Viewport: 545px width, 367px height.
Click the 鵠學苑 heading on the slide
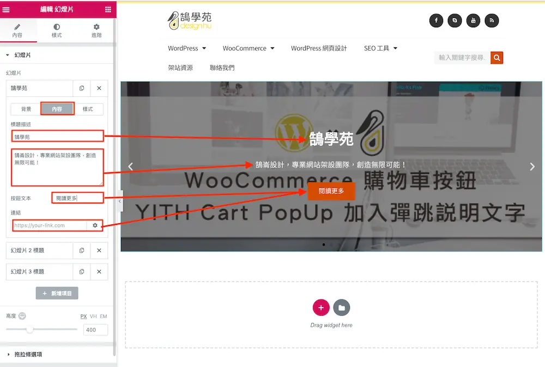pos(331,139)
